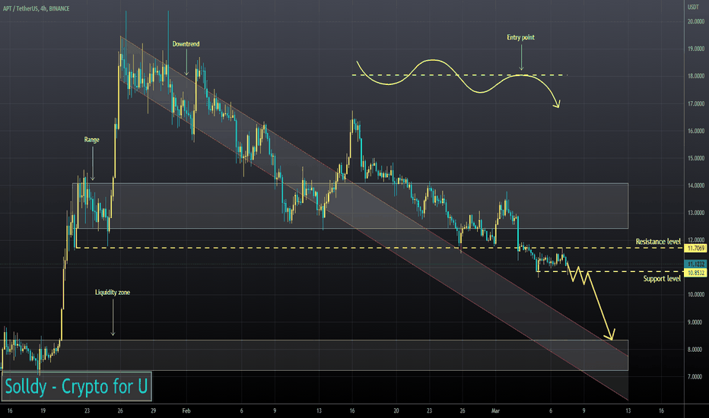The width and height of the screenshot is (709, 418).
Task: Click the Resistance level label
Action: tap(658, 242)
